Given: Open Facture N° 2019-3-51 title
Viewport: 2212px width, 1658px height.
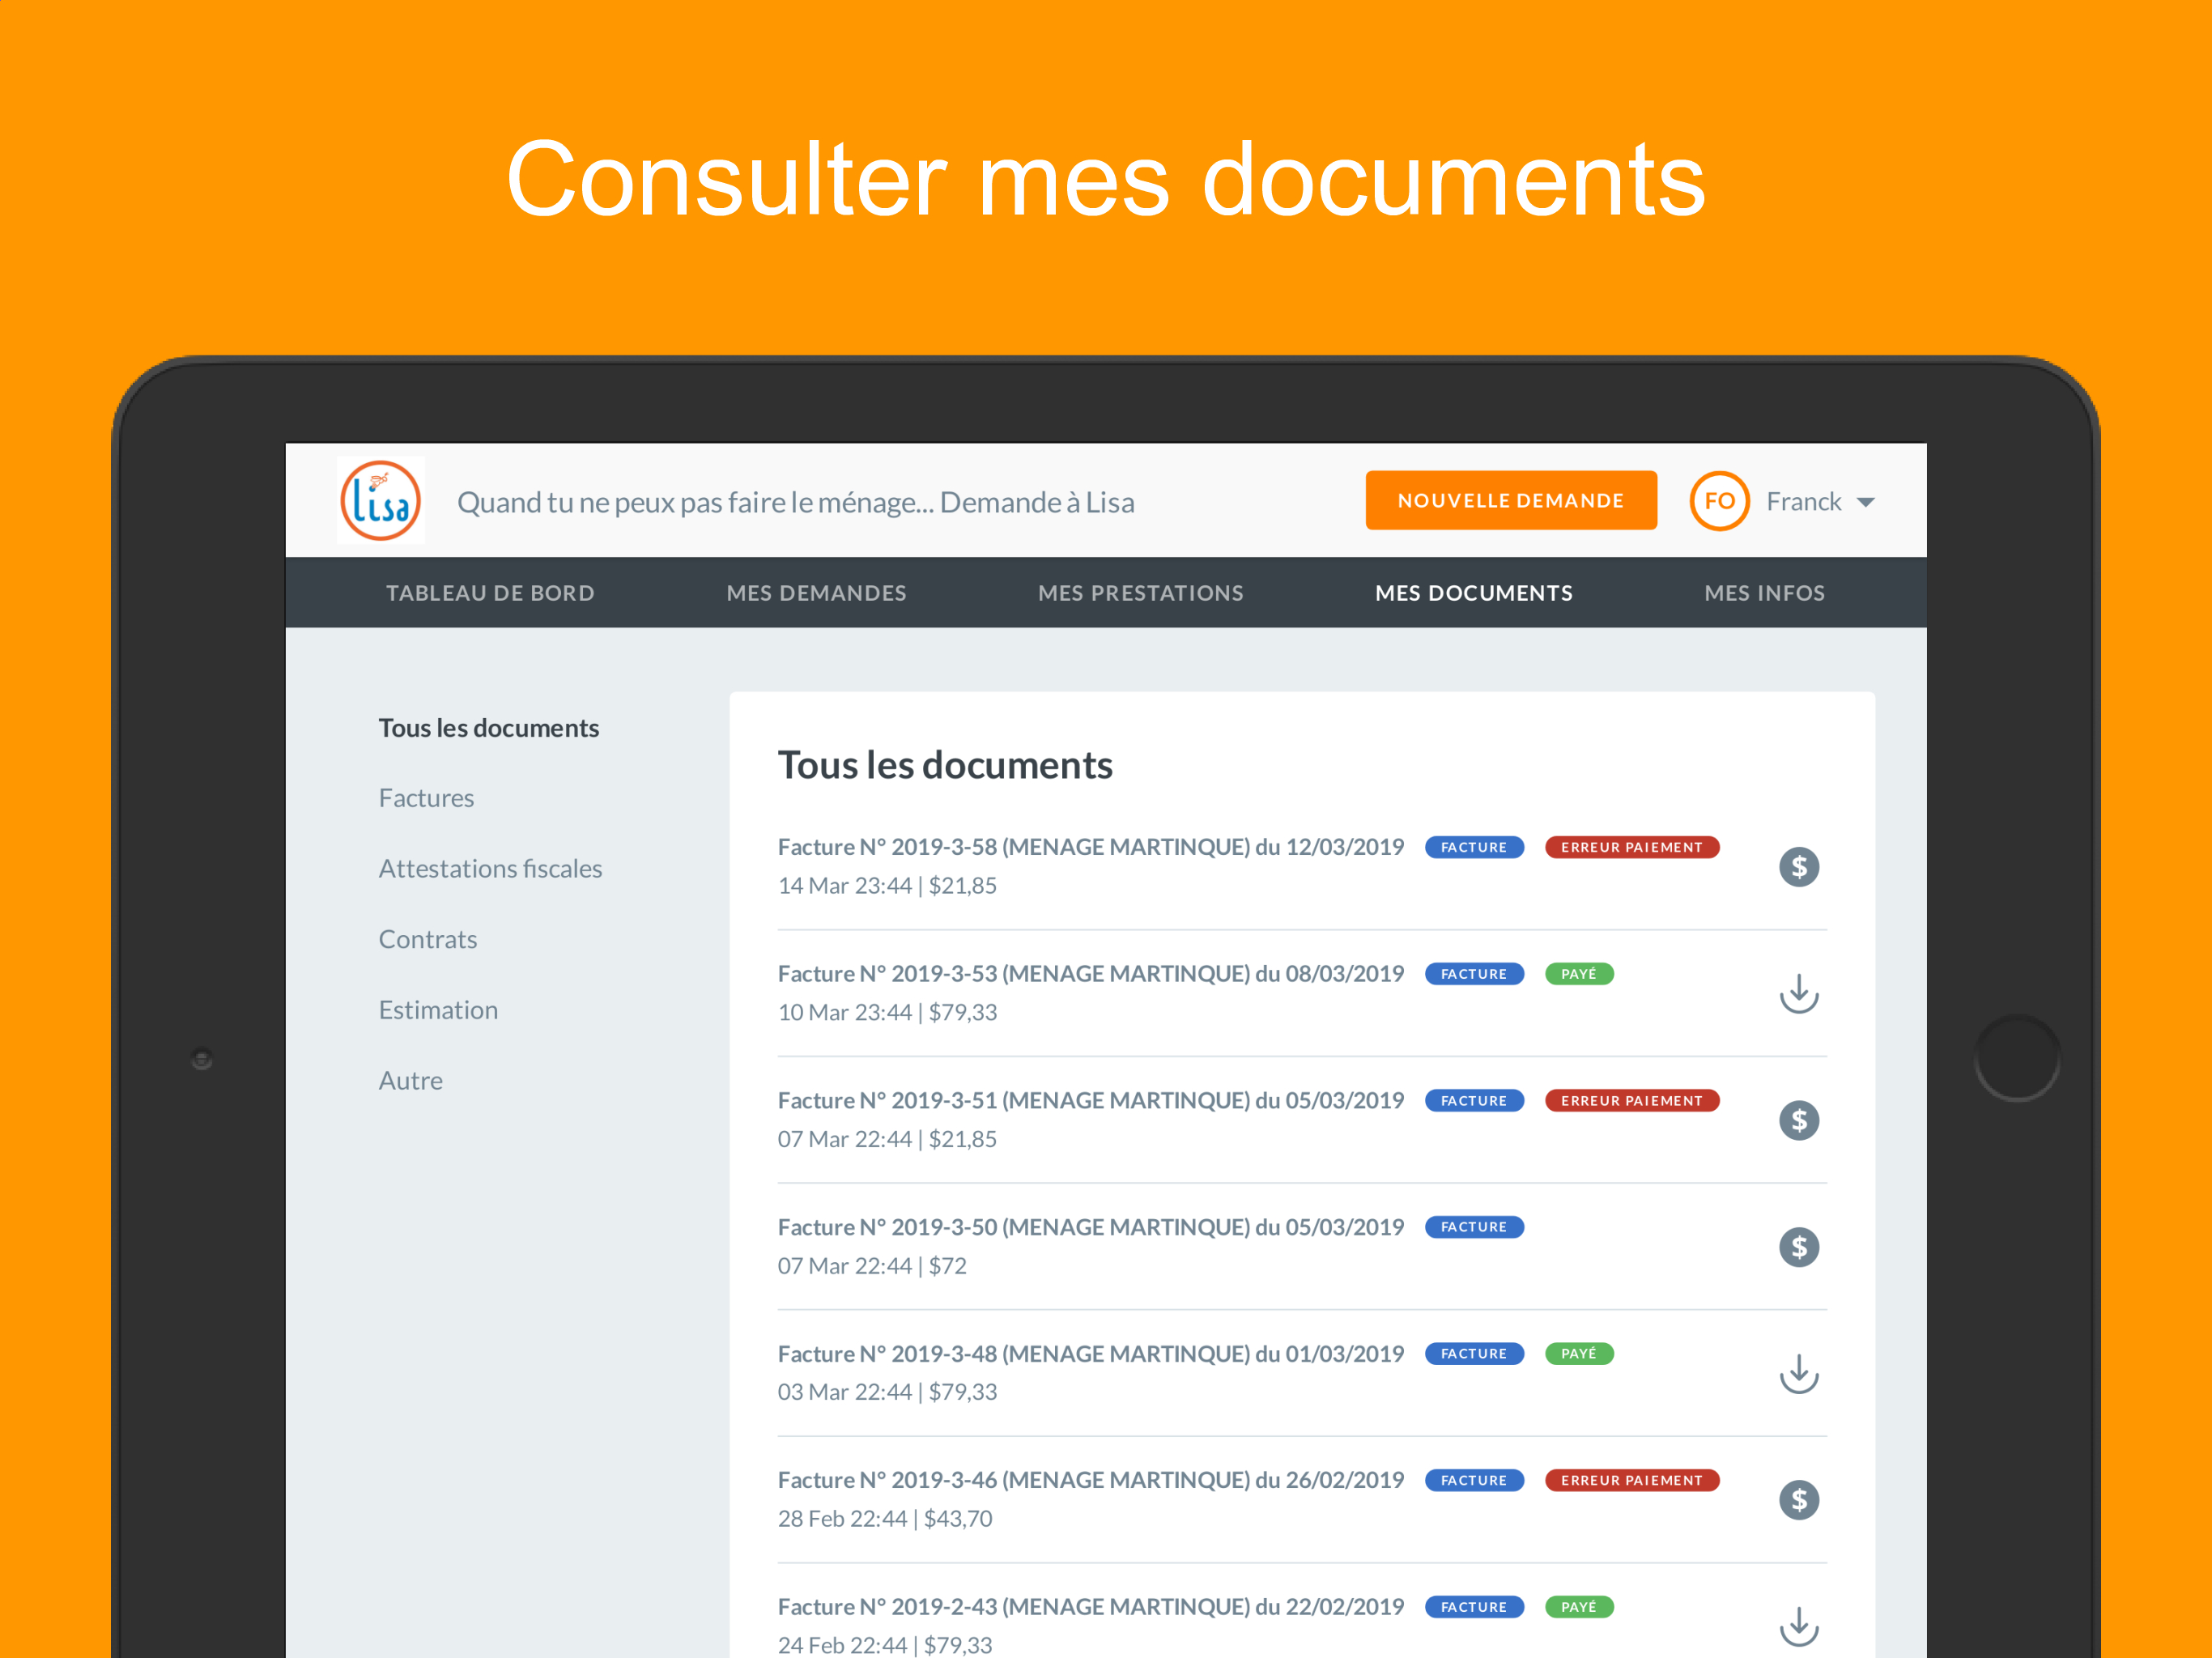Looking at the screenshot, I should [x=1090, y=1100].
